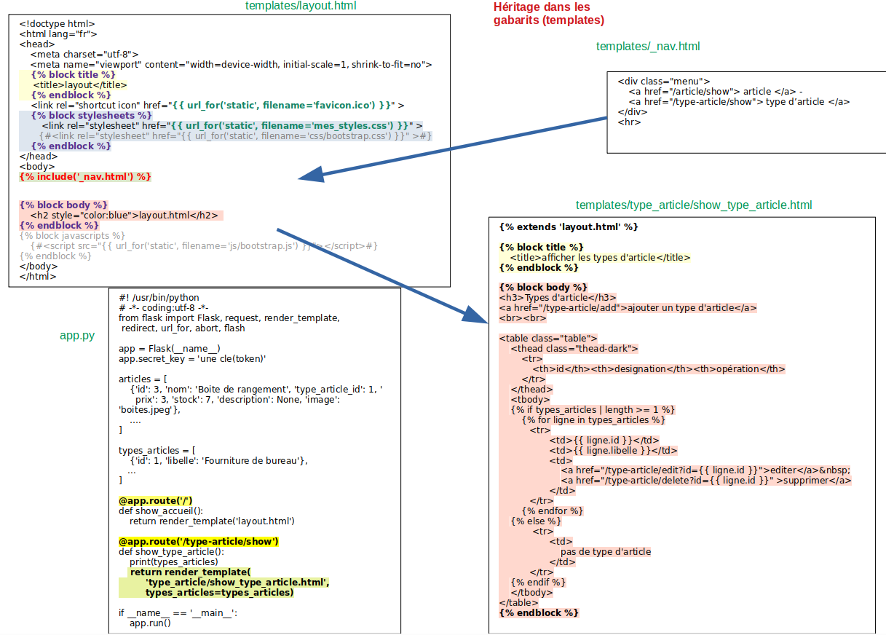The height and width of the screenshot is (635, 886).
Task: Click the red 'Héritage dans les gabarits' title
Action: (548, 14)
